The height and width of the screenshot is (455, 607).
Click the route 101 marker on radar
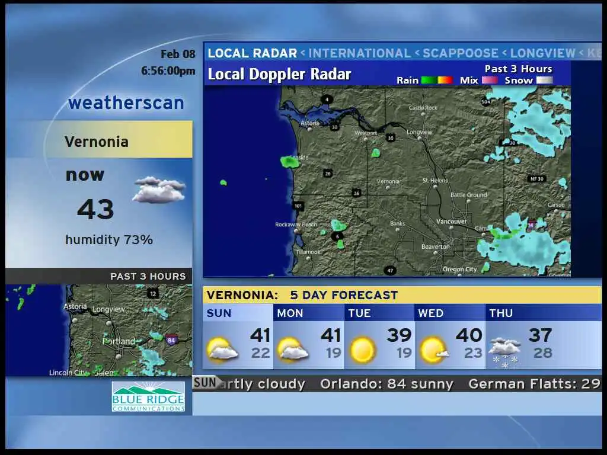[x=298, y=206]
